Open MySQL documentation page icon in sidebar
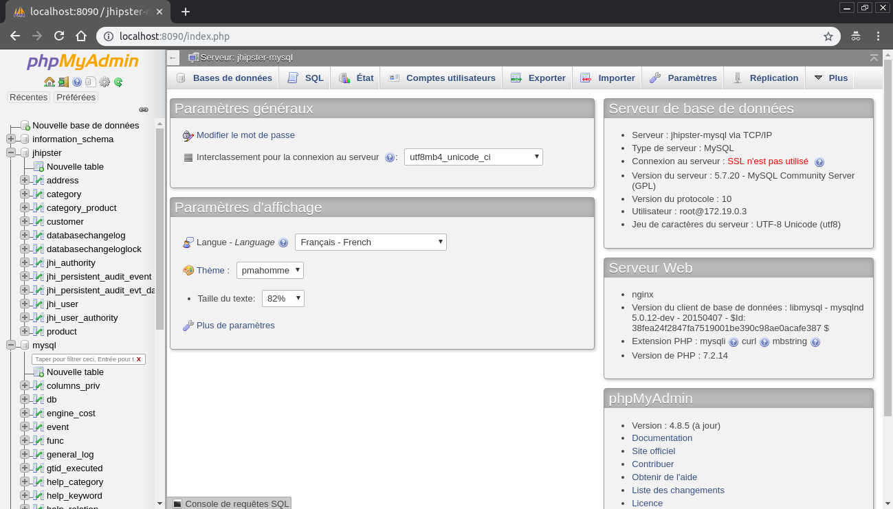 tap(91, 82)
